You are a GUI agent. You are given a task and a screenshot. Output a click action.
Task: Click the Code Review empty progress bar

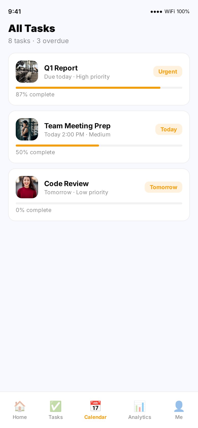[x=99, y=203]
